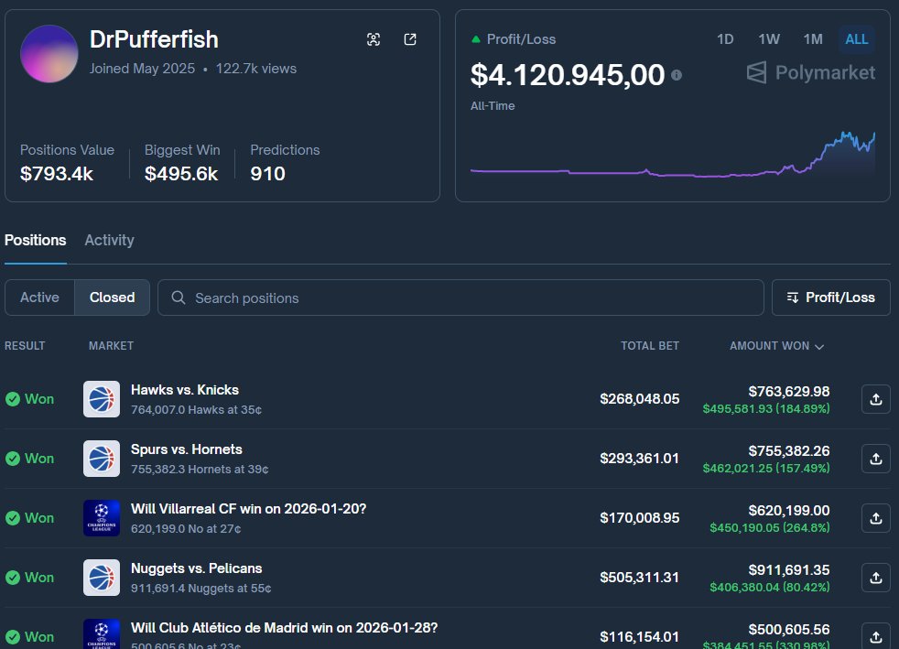Viewport: 899px width, 649px height.
Task: Click the Joined May 2025 text
Action: (x=142, y=69)
